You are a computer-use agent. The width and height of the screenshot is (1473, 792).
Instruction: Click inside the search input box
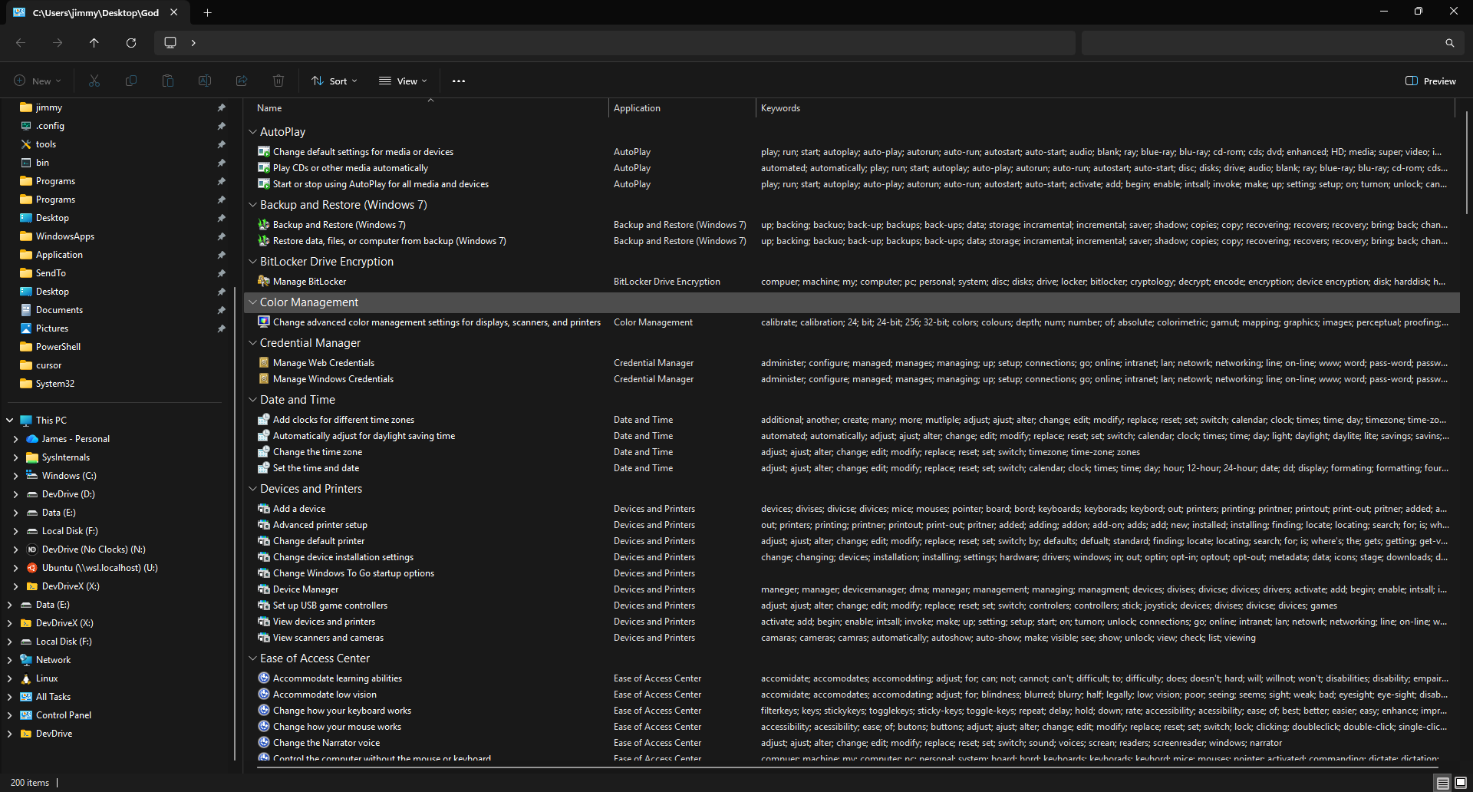point(1258,43)
